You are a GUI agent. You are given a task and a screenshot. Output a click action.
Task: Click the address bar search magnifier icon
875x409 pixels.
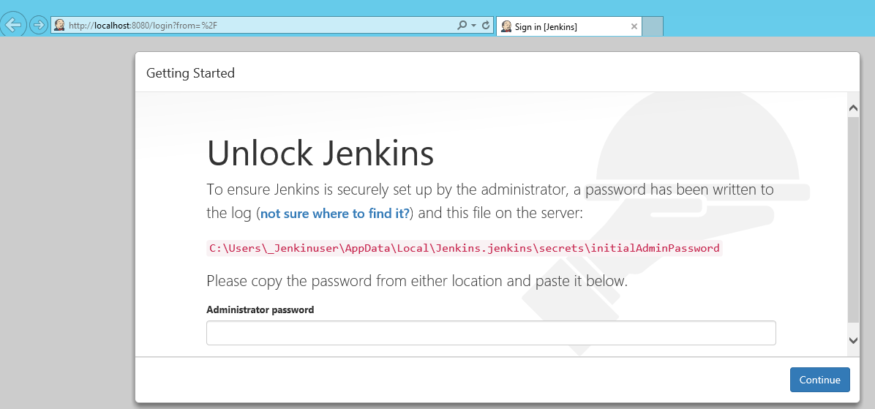[462, 25]
